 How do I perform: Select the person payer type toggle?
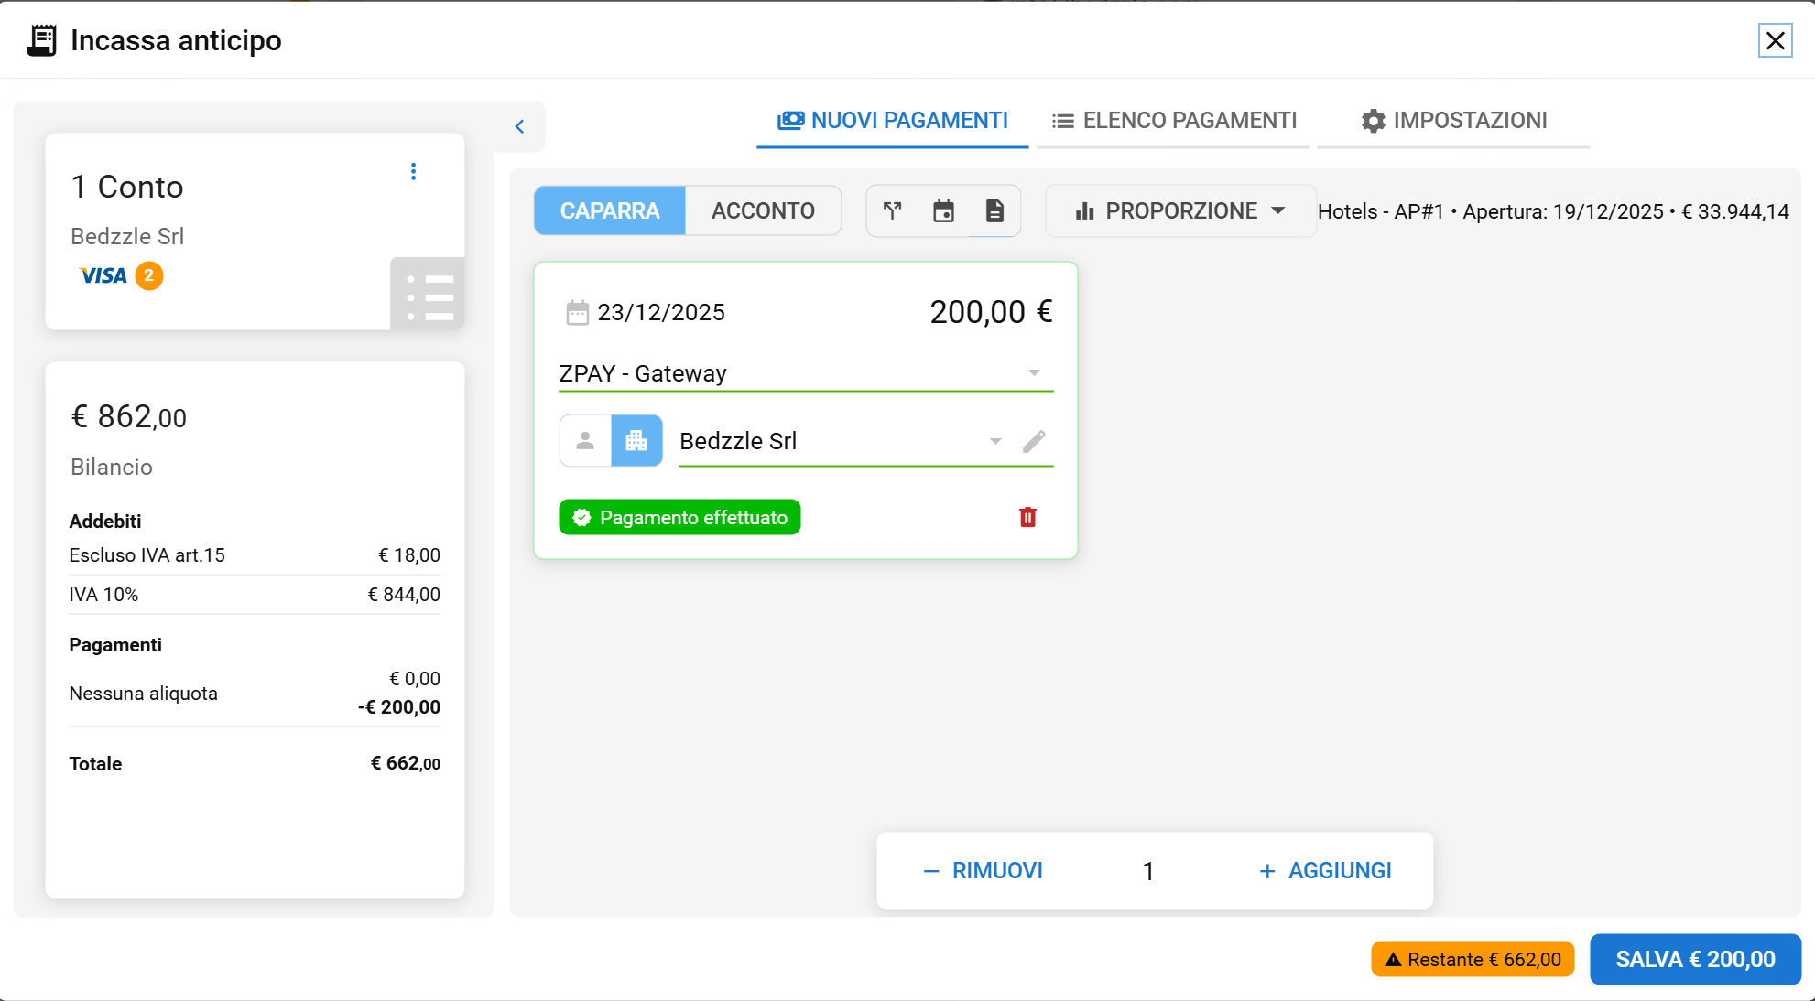pyautogui.click(x=585, y=441)
